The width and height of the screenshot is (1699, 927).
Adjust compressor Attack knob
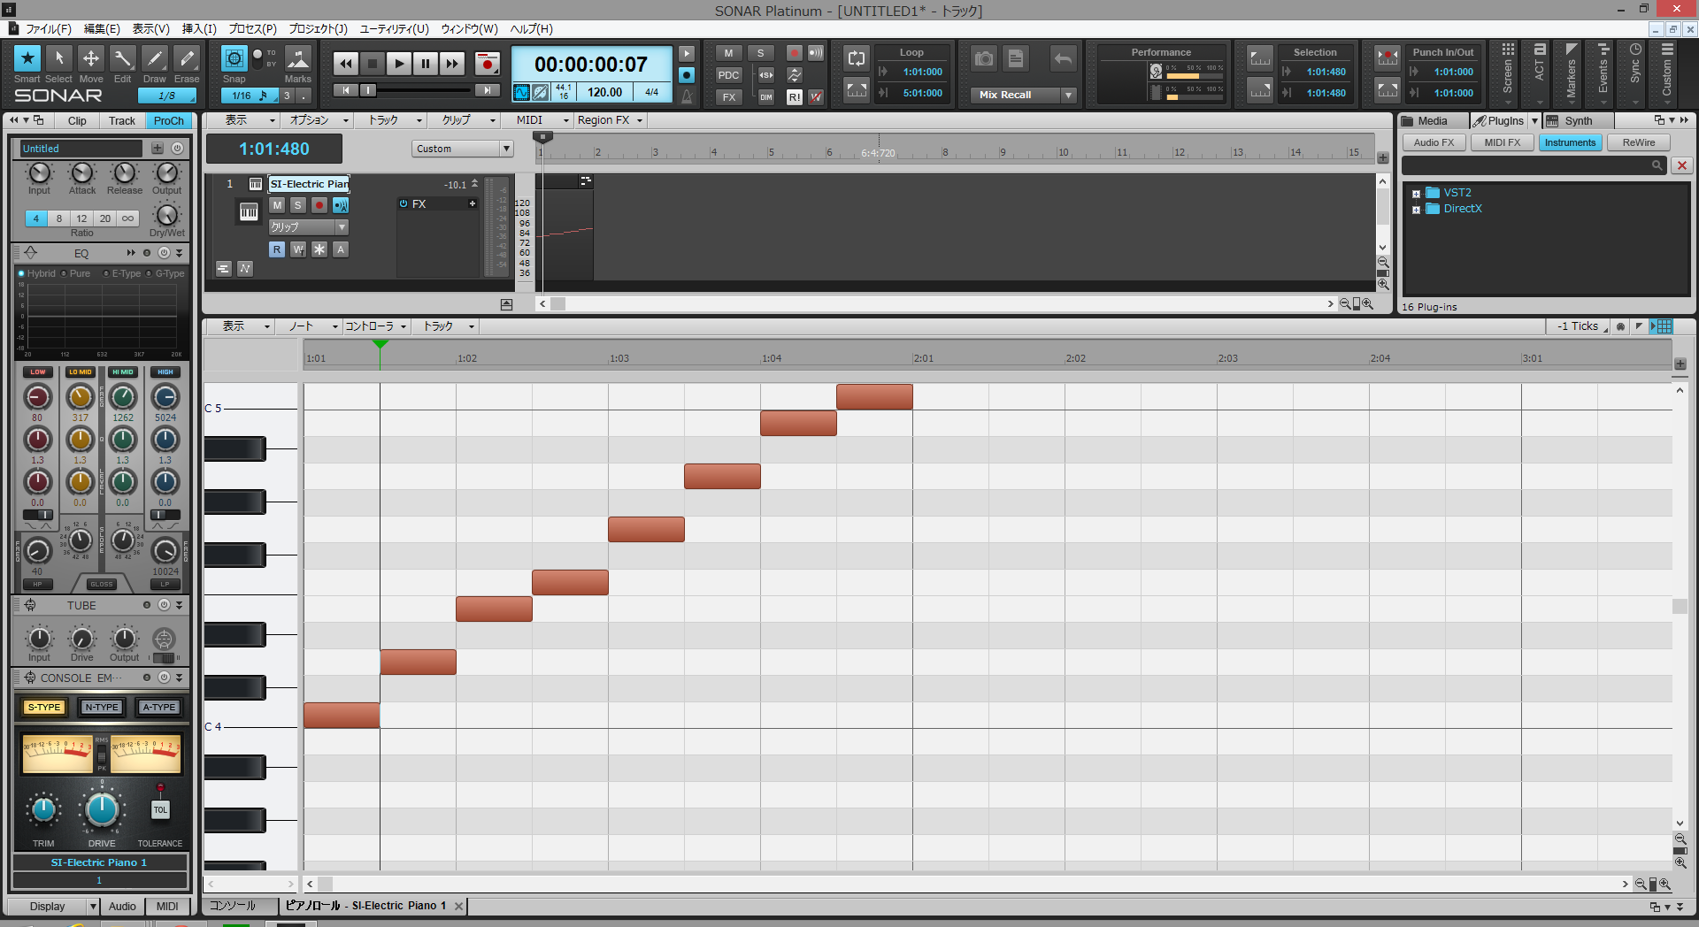(82, 172)
